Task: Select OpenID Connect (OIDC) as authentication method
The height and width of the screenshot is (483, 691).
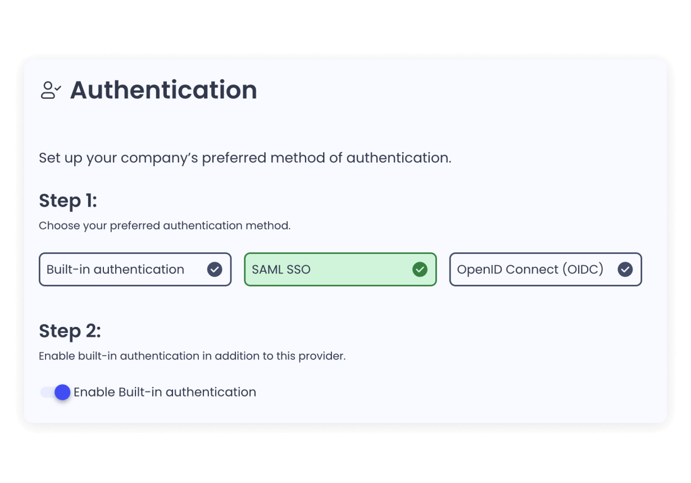Action: point(545,270)
